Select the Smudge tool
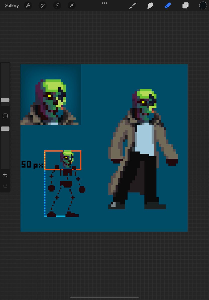Screen dimensions: 209x300 tap(150, 5)
